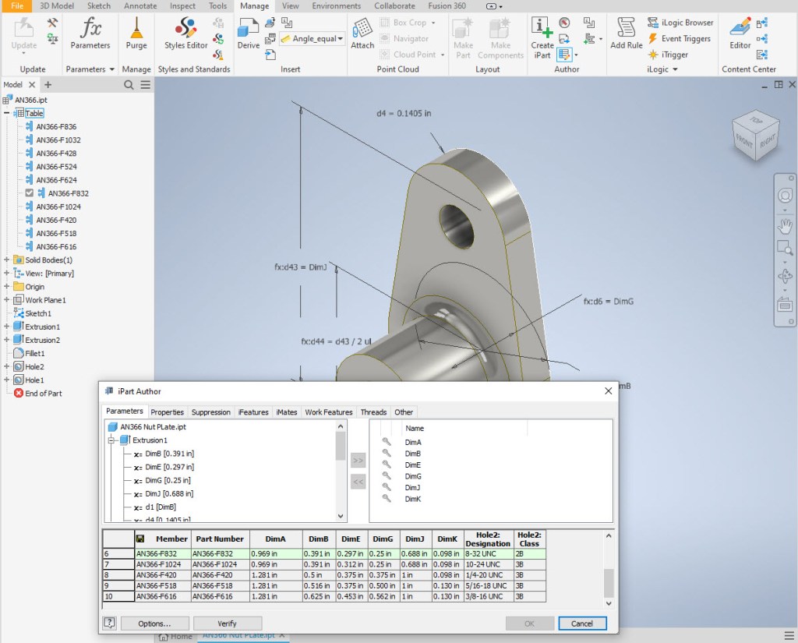Open the iLogic Browser
Image resolution: width=798 pixels, height=643 pixels.
pyautogui.click(x=680, y=22)
